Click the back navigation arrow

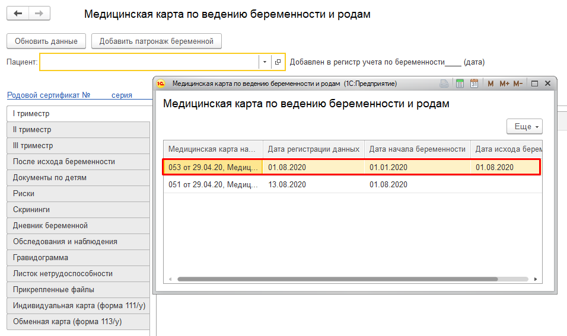pos(18,14)
